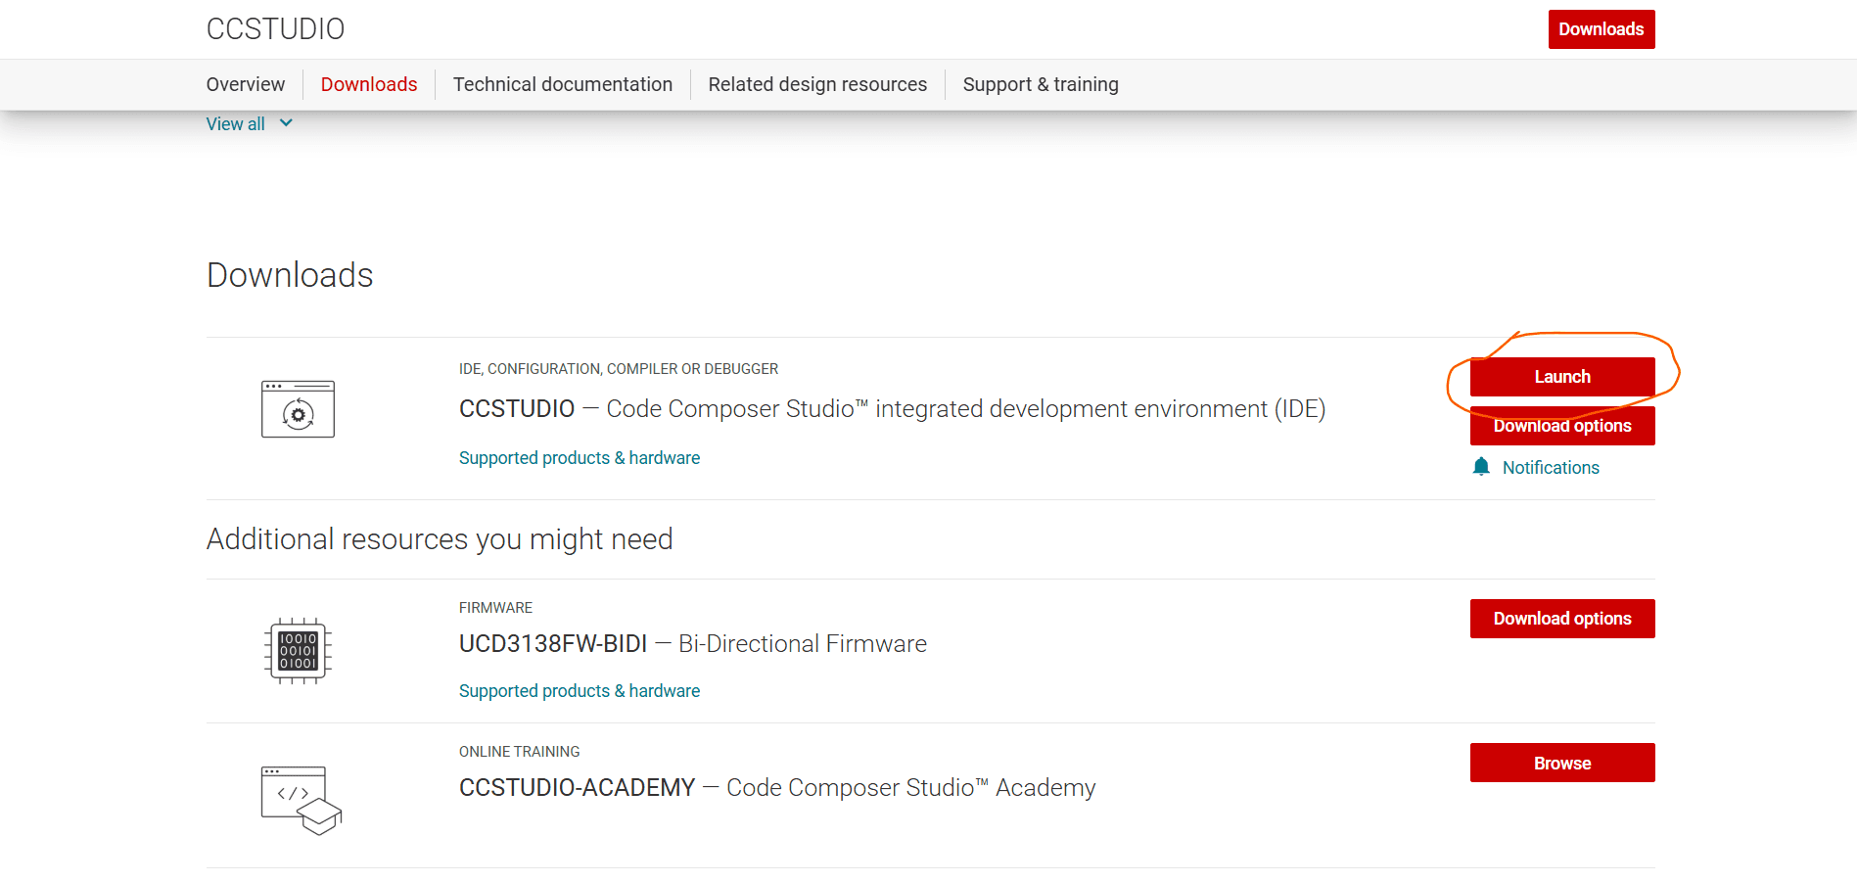Open Download options for CCSTUDIO IDE
This screenshot has height=883, width=1857.
click(x=1562, y=427)
